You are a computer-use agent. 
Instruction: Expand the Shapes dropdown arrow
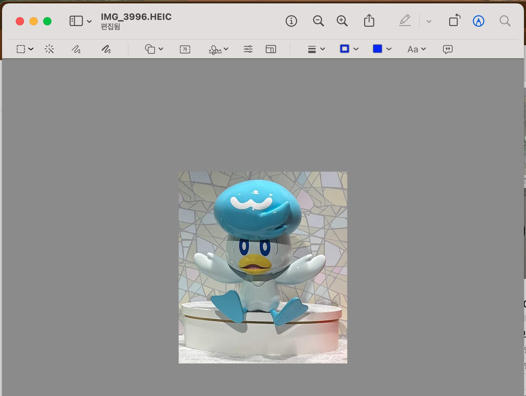(x=161, y=49)
